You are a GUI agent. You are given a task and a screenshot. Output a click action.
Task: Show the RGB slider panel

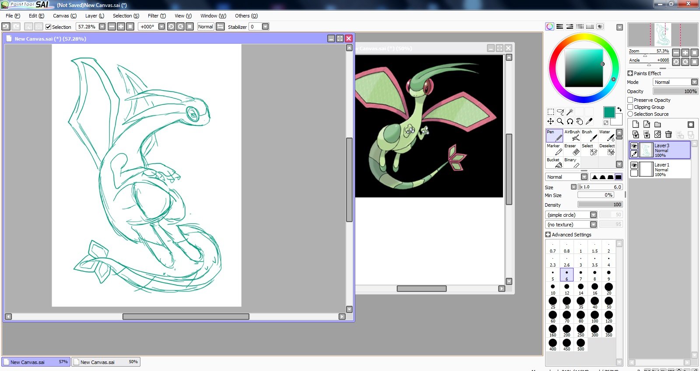[560, 27]
